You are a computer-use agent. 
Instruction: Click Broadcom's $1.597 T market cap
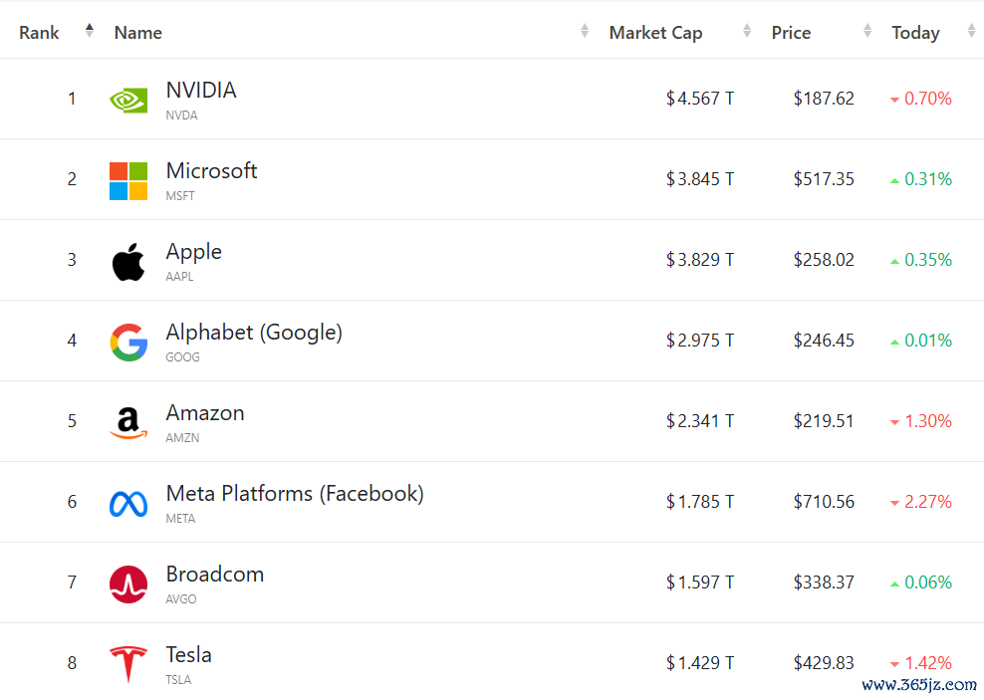700,583
